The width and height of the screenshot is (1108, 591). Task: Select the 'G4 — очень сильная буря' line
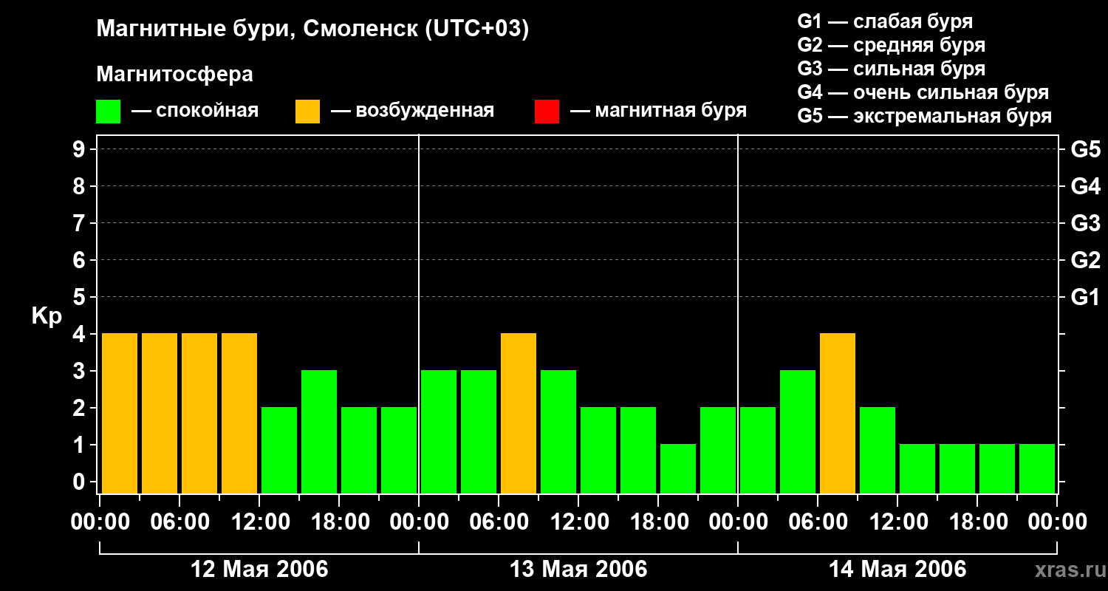(x=923, y=92)
